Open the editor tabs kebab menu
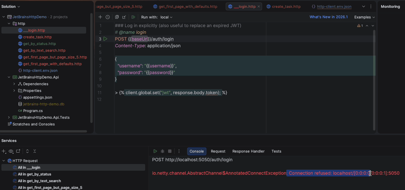 click(371, 6)
